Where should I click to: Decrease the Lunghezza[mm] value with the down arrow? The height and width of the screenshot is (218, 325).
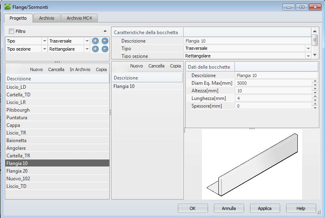pyautogui.click(x=315, y=100)
